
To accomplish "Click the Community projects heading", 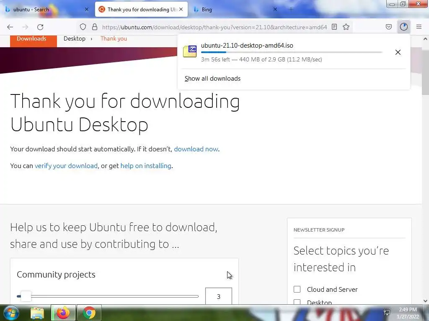I will point(56,274).
